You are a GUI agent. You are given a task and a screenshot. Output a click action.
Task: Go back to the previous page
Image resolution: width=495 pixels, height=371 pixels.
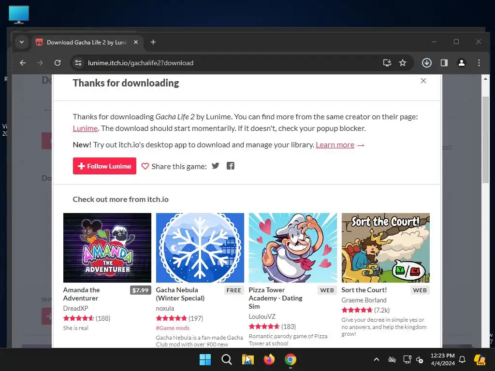[23, 63]
